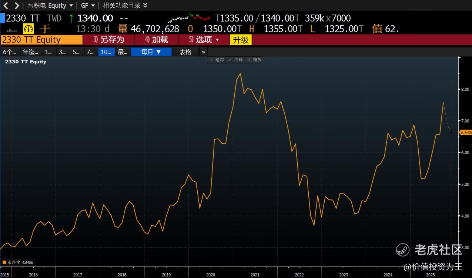Click the yellow gauge icon

click(x=29, y=29)
